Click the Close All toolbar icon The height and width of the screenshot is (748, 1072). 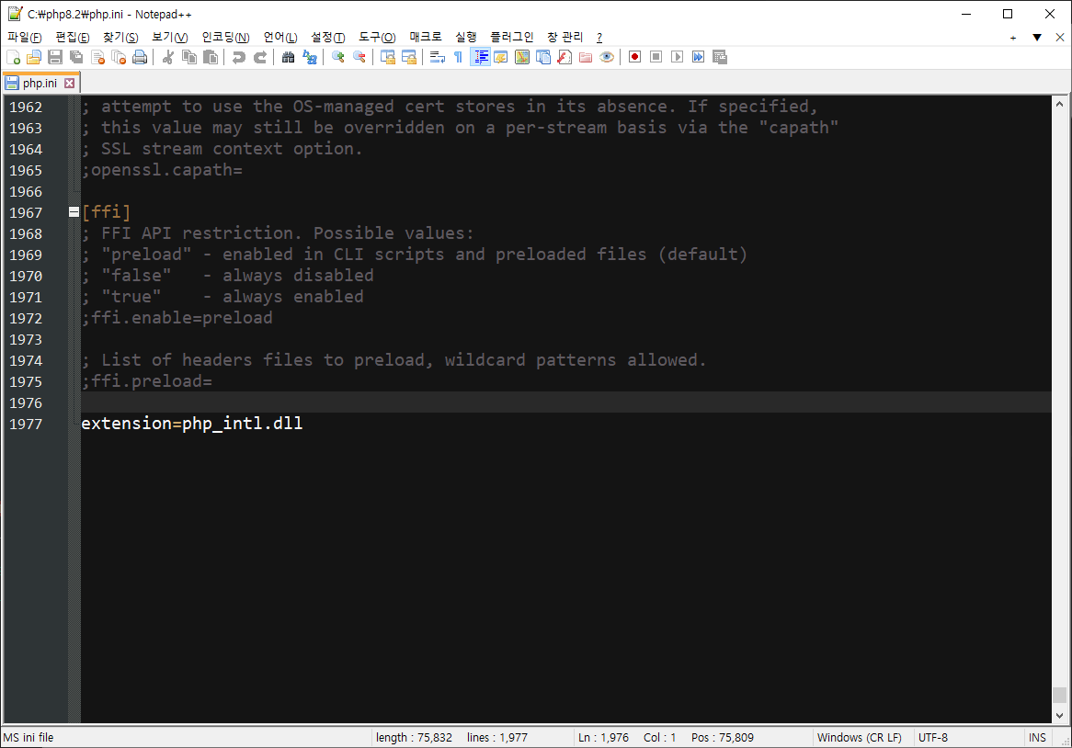coord(119,57)
